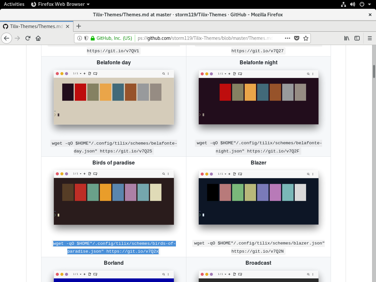
Task: Click the Blazer theme preview image
Action: coord(258,197)
